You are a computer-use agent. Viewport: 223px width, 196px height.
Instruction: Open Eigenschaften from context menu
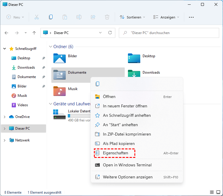click(x=137, y=153)
